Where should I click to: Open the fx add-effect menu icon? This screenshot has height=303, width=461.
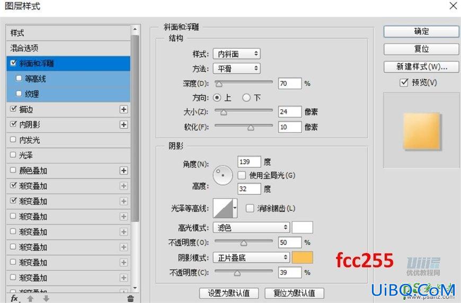coord(15,299)
